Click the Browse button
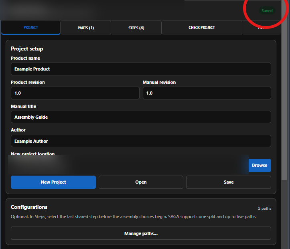 coord(260,165)
